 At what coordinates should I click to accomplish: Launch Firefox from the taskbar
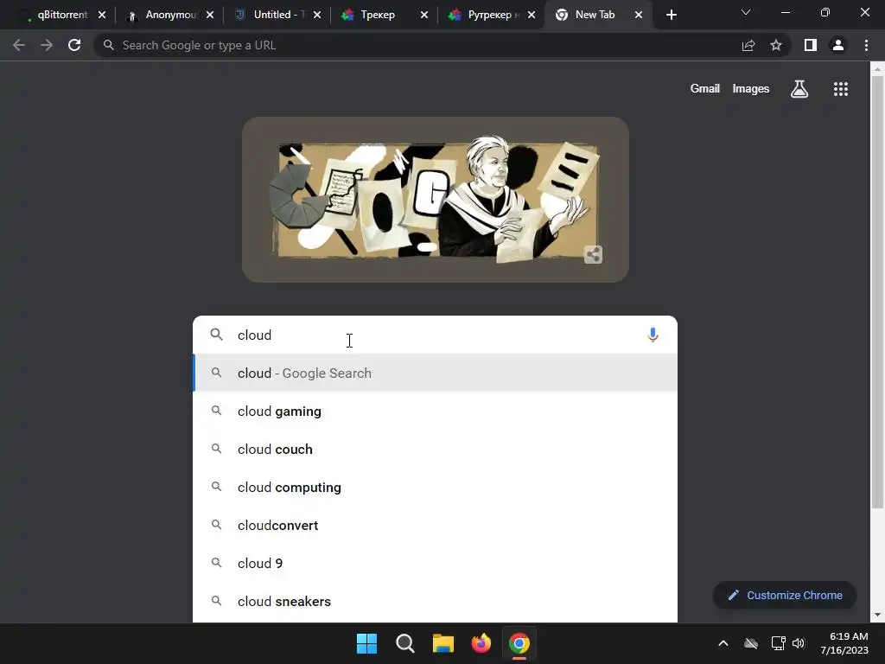click(481, 643)
